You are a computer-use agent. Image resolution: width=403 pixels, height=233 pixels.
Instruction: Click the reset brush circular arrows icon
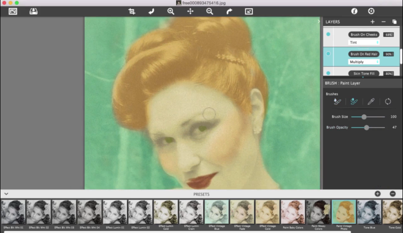(x=388, y=102)
